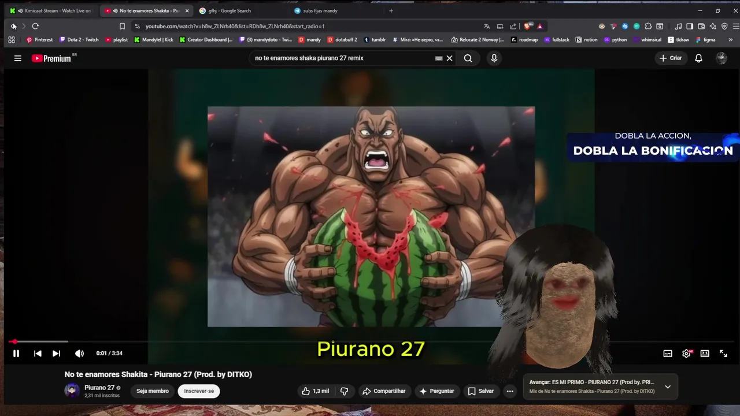Show more bookmarks overflow chevron

pos(730,40)
